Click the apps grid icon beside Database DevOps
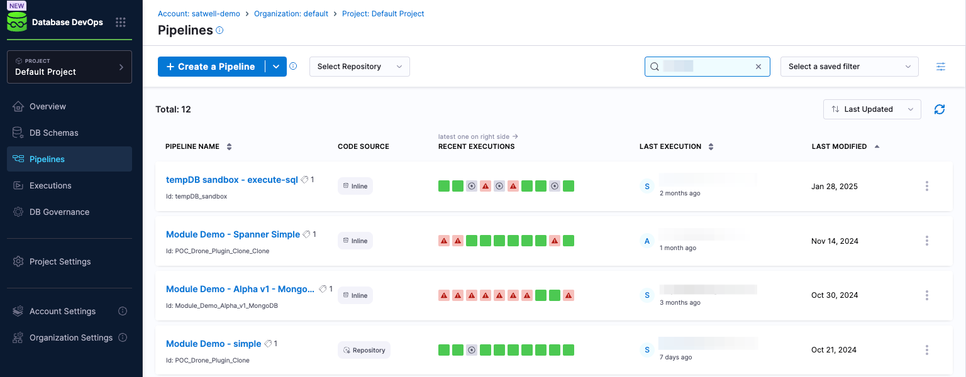Image resolution: width=966 pixels, height=377 pixels. click(x=121, y=21)
